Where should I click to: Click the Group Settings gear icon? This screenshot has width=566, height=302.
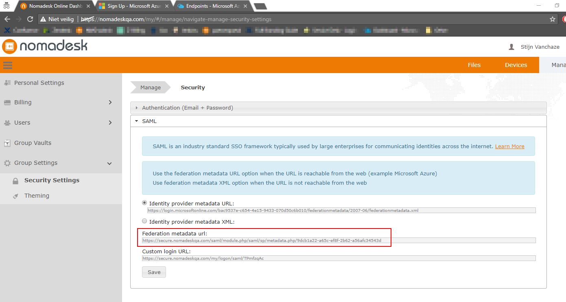coord(7,163)
